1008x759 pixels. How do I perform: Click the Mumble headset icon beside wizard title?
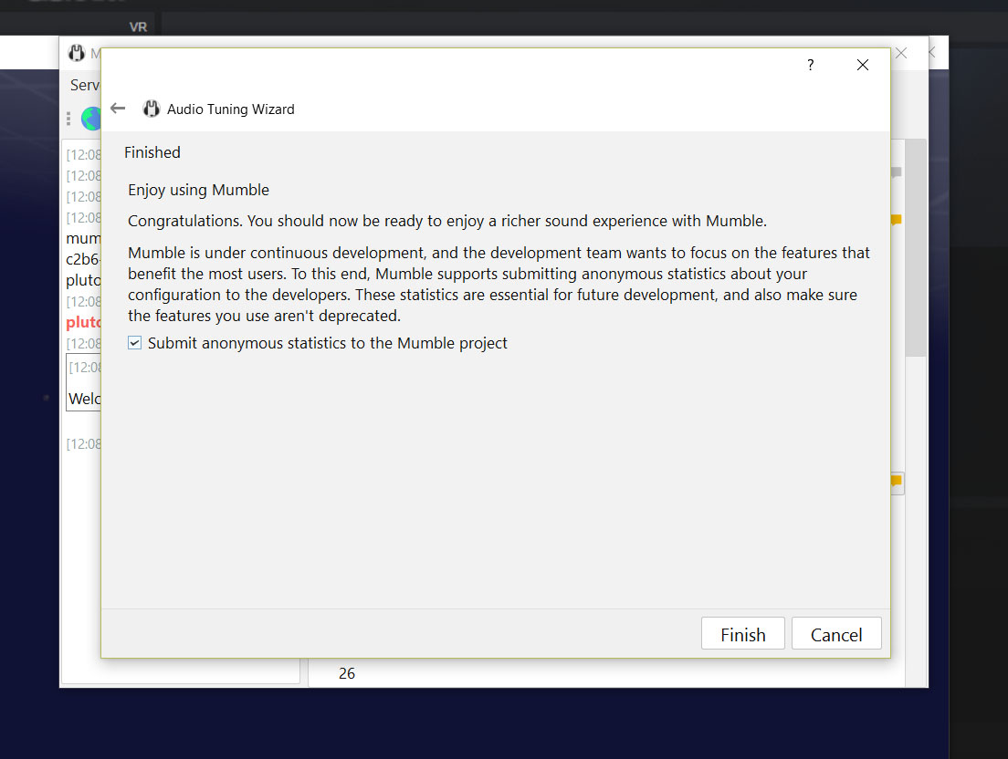(x=151, y=109)
